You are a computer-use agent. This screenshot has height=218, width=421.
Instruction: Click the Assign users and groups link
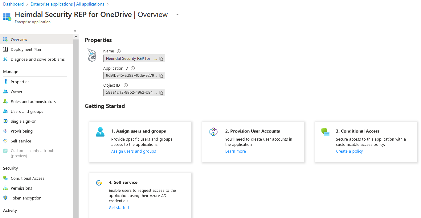(133, 151)
